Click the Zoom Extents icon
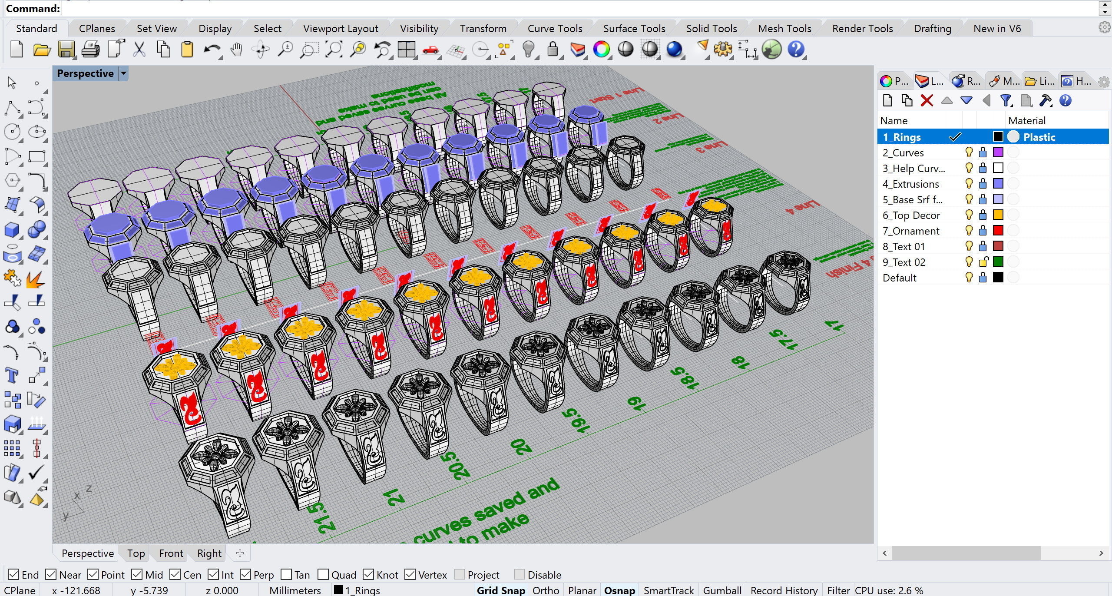This screenshot has height=596, width=1112. (x=334, y=50)
